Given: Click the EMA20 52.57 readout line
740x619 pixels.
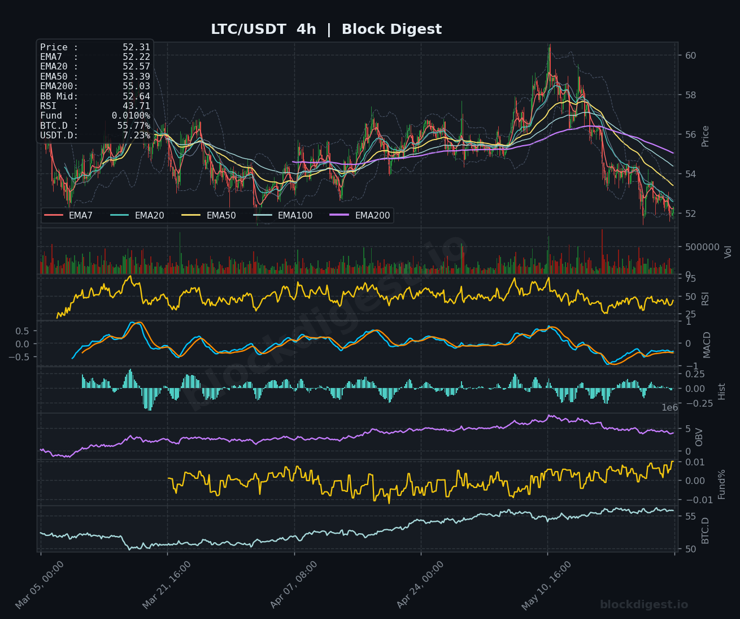Looking at the screenshot, I should point(95,67).
